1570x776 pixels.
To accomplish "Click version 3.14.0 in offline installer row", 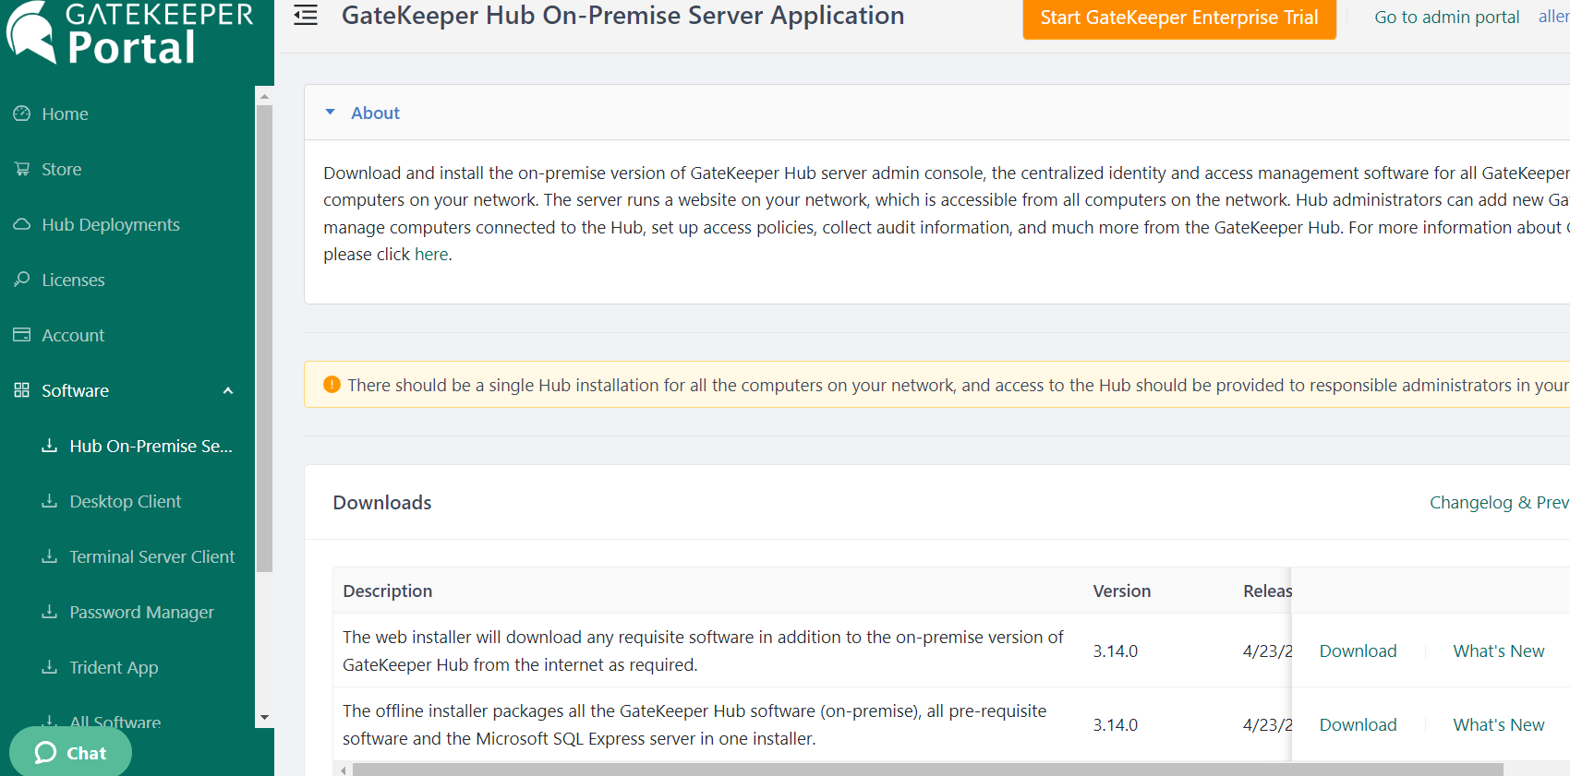I will click(x=1115, y=725).
